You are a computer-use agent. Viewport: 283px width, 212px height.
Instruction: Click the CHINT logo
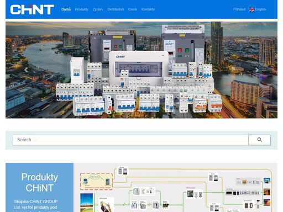32,9
